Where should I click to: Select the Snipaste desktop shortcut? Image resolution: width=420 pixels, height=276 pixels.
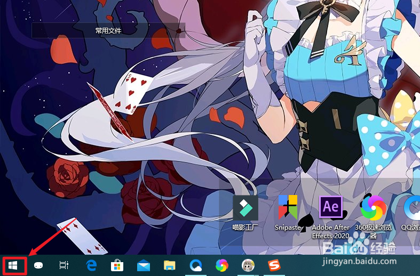coord(288,213)
